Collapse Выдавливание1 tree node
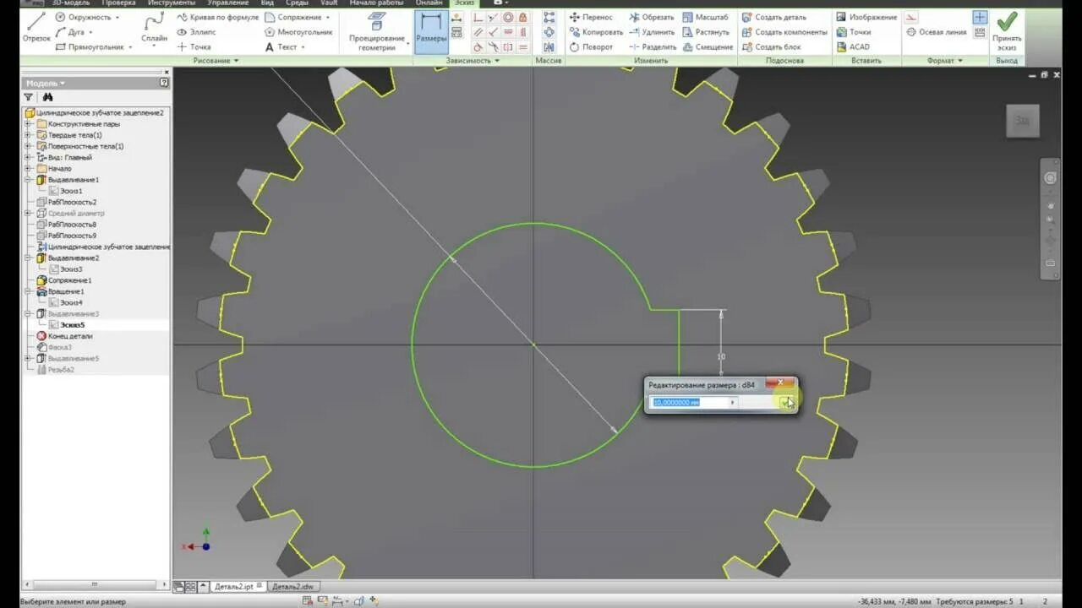The image size is (1082, 608). click(28, 180)
